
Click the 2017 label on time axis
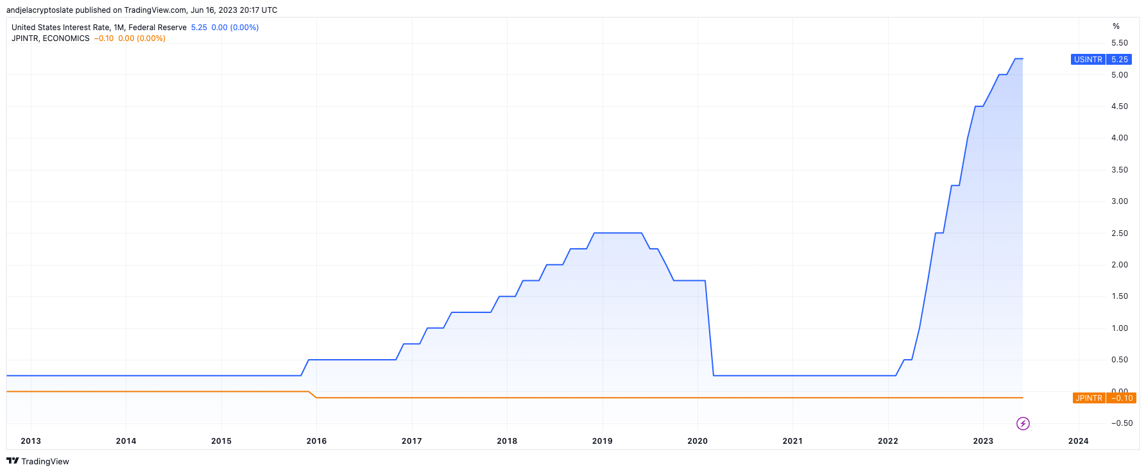[412, 441]
